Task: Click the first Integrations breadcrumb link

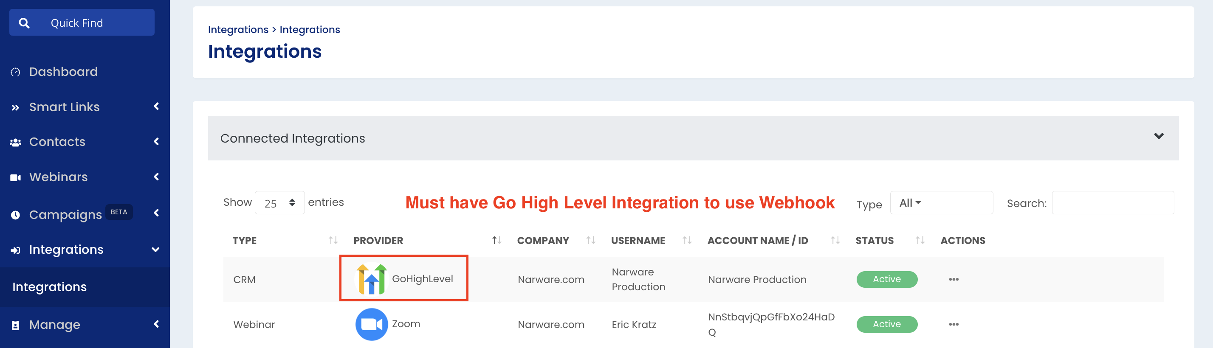Action: point(238,30)
